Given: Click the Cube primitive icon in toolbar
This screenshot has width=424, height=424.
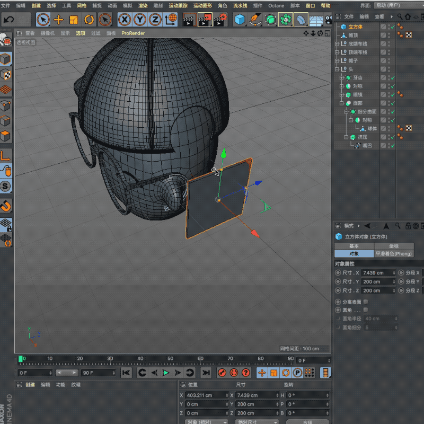Looking at the screenshot, I should pos(240,20).
